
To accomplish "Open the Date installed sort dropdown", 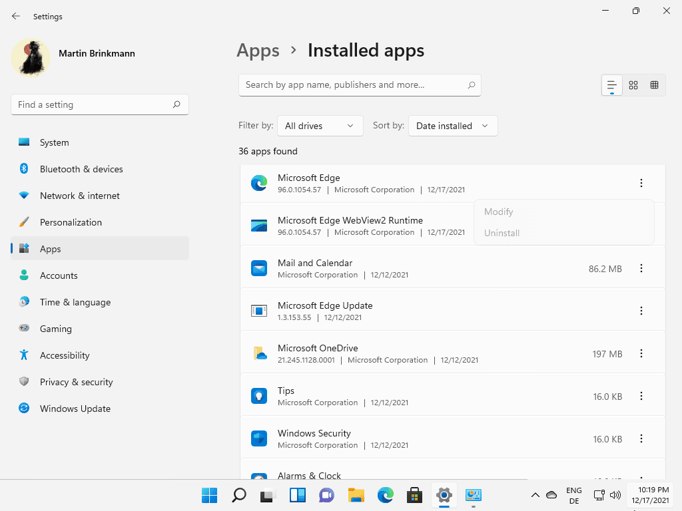I will 453,126.
